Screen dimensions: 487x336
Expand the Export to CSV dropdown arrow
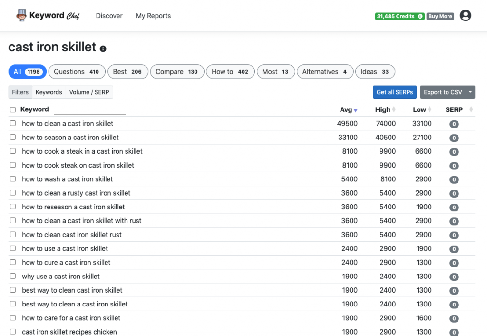click(x=470, y=92)
